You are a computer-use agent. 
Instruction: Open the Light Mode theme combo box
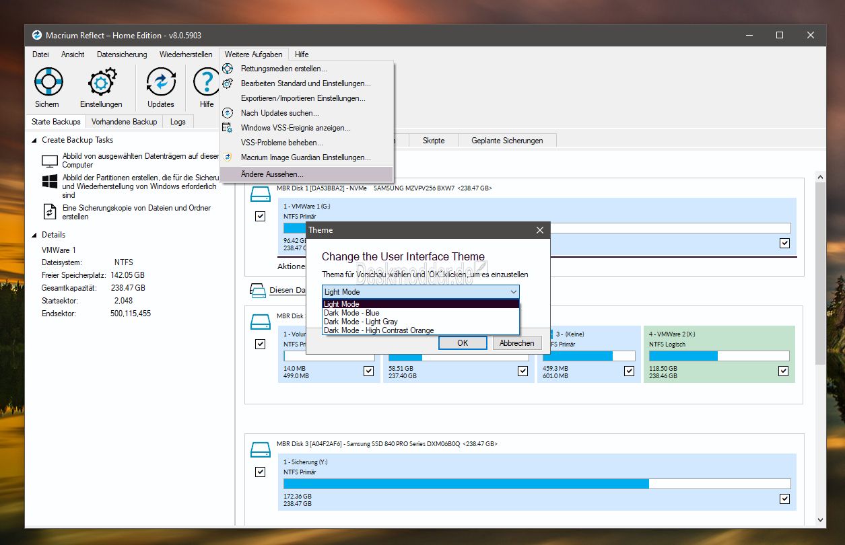pos(421,292)
